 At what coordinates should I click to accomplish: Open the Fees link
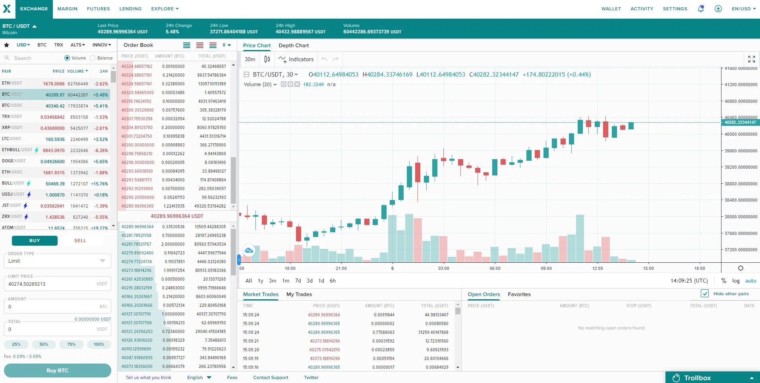[232, 377]
